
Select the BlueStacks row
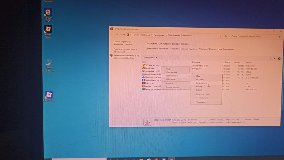201,68
